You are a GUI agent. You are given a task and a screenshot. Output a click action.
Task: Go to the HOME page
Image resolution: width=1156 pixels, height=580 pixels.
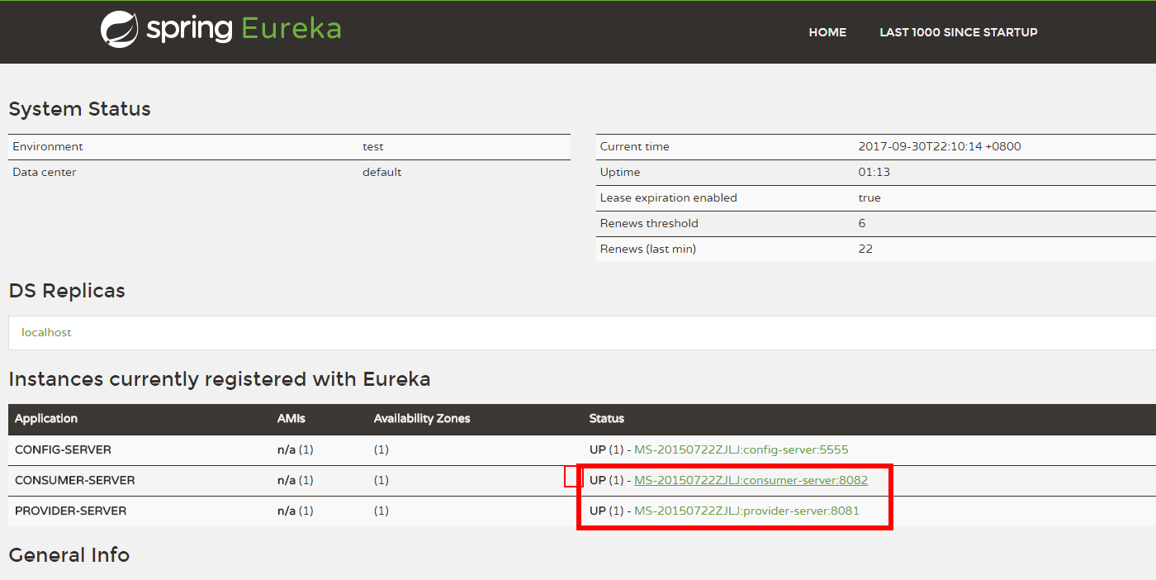click(827, 32)
